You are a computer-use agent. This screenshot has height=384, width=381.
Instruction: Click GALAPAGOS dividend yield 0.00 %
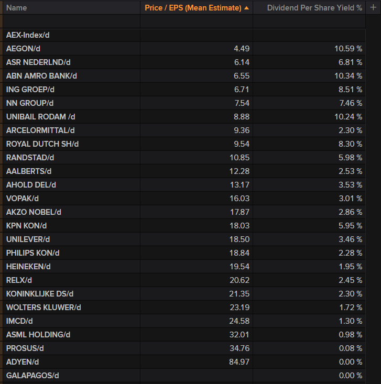351,376
